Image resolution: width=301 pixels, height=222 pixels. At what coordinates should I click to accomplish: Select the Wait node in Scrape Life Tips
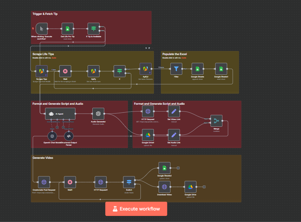click(x=65, y=71)
